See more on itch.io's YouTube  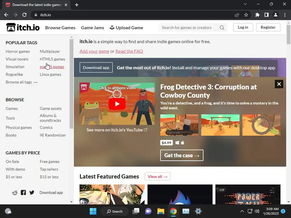117,130
